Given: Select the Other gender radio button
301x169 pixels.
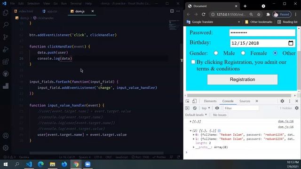Looking at the screenshot, I should tap(275, 53).
